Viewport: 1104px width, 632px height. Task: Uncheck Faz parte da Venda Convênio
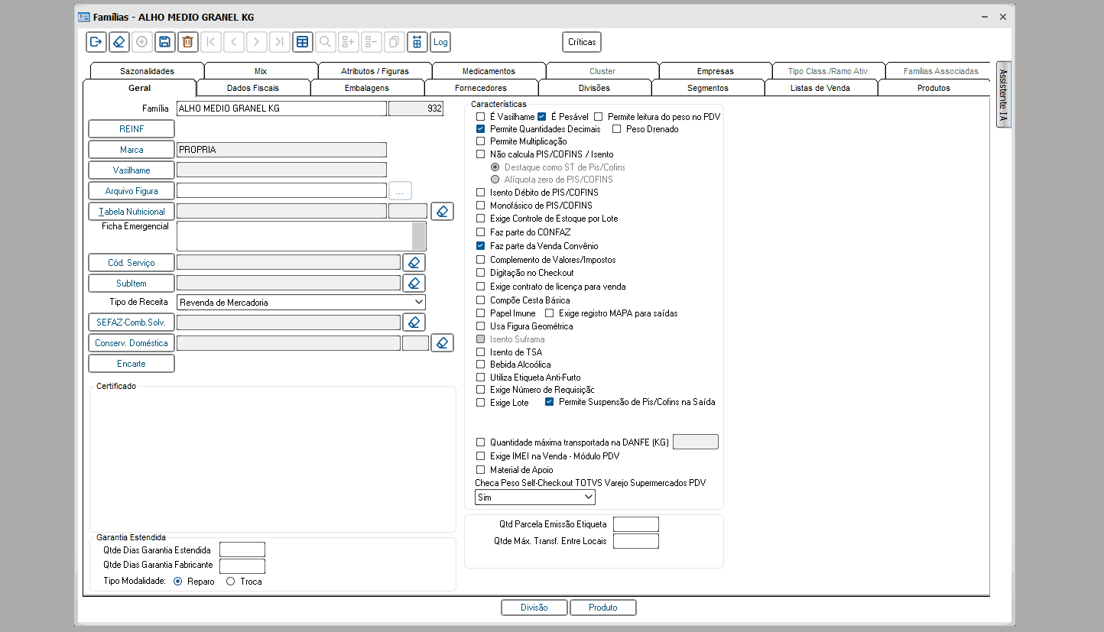click(480, 246)
